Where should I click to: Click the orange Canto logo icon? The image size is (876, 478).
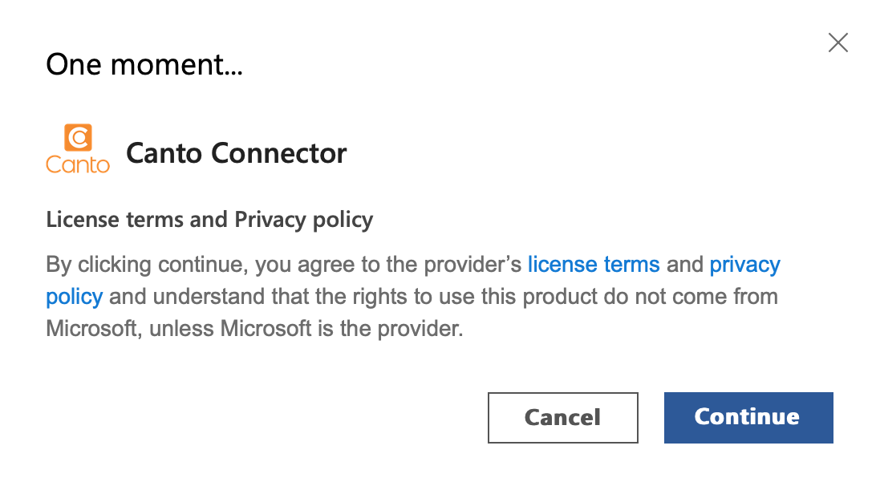pyautogui.click(x=78, y=137)
